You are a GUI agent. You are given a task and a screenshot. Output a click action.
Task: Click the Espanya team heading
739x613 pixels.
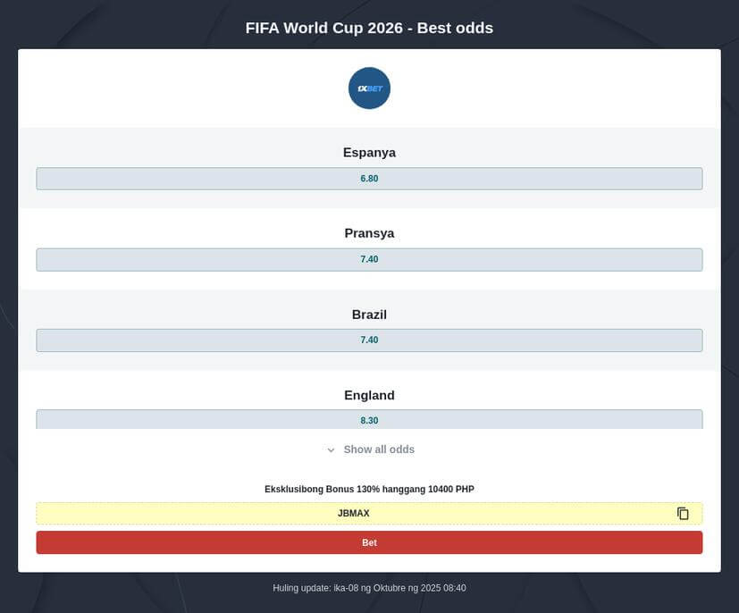coord(369,153)
